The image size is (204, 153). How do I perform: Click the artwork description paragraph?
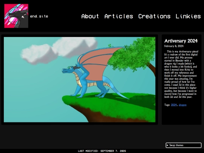(181, 74)
